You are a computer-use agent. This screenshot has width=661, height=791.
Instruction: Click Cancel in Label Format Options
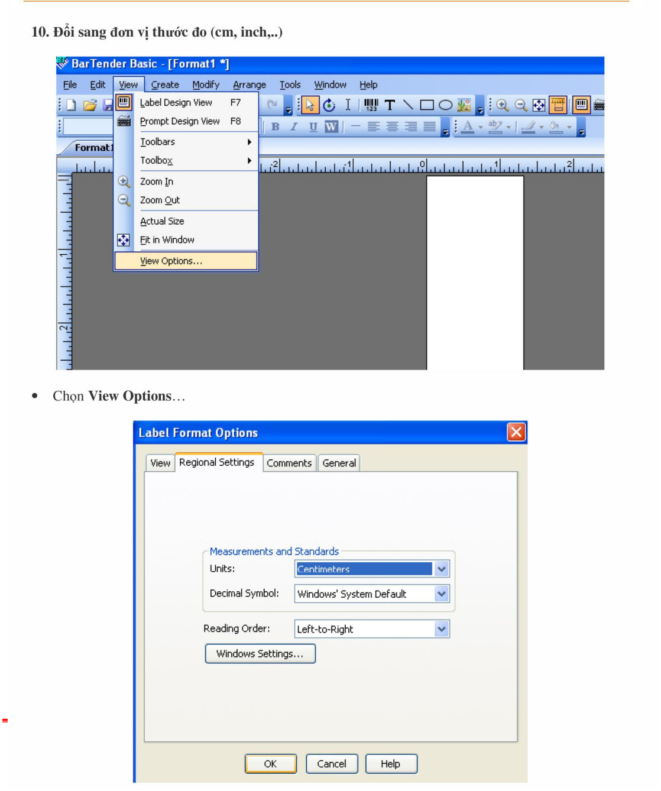332,764
